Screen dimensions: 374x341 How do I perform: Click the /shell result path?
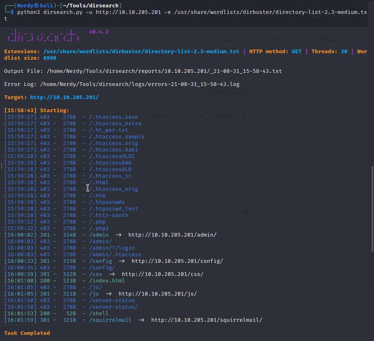[99, 313]
